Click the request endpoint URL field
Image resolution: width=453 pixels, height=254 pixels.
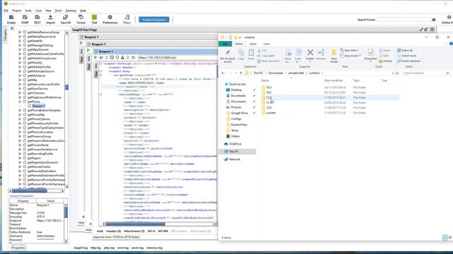(x=178, y=58)
